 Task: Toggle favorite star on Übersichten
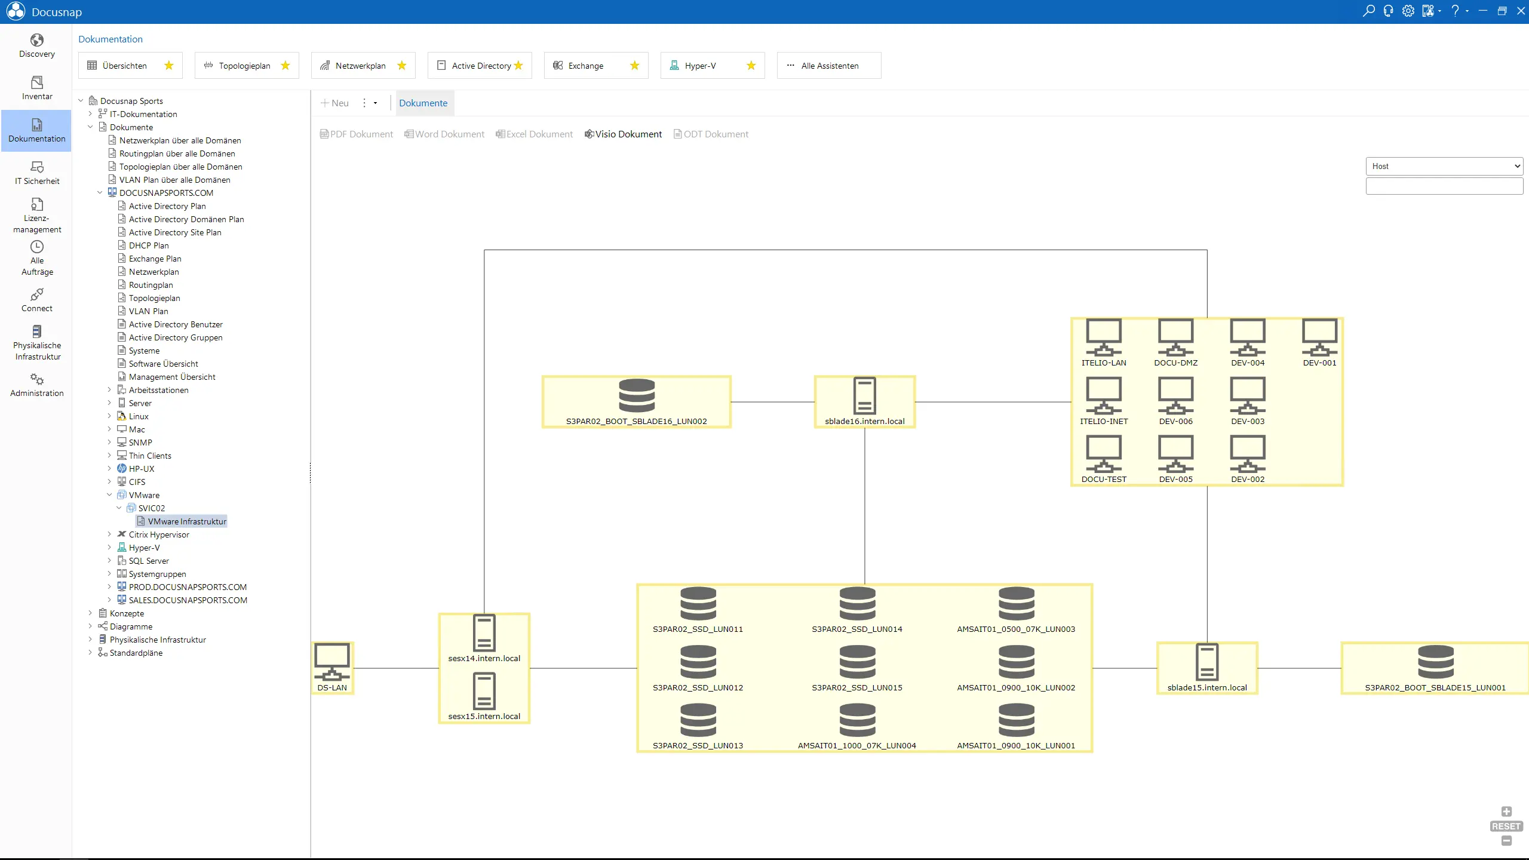(x=169, y=66)
